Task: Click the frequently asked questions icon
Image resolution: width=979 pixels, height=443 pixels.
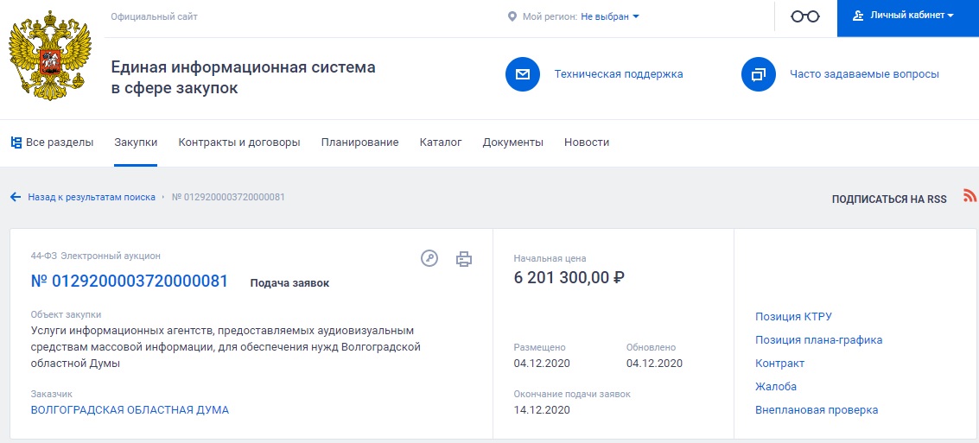Action: pyautogui.click(x=758, y=74)
